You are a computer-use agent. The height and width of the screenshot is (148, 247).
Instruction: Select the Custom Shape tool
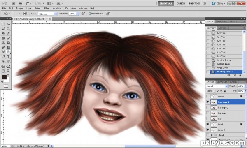[8, 61]
